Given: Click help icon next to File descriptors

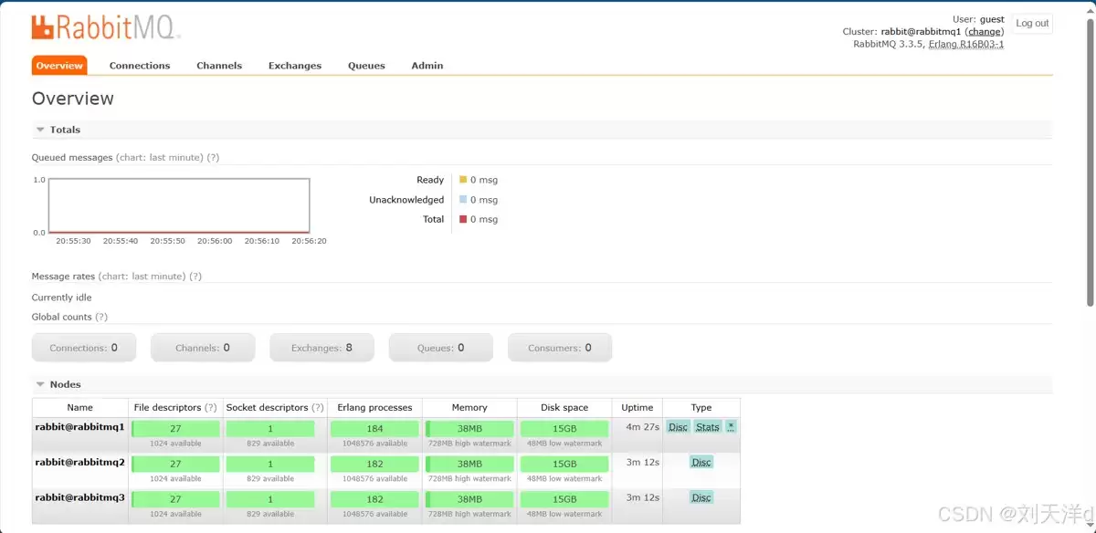Looking at the screenshot, I should [x=211, y=407].
